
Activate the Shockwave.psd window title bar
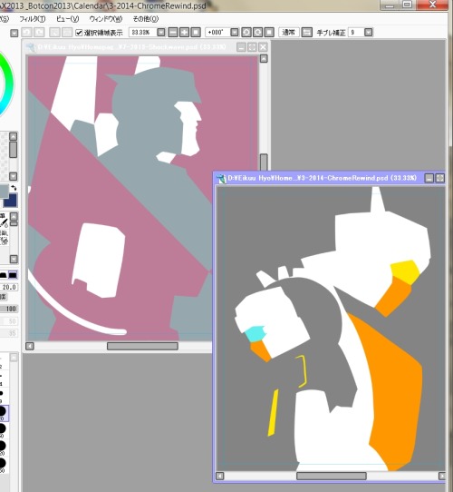click(x=131, y=47)
